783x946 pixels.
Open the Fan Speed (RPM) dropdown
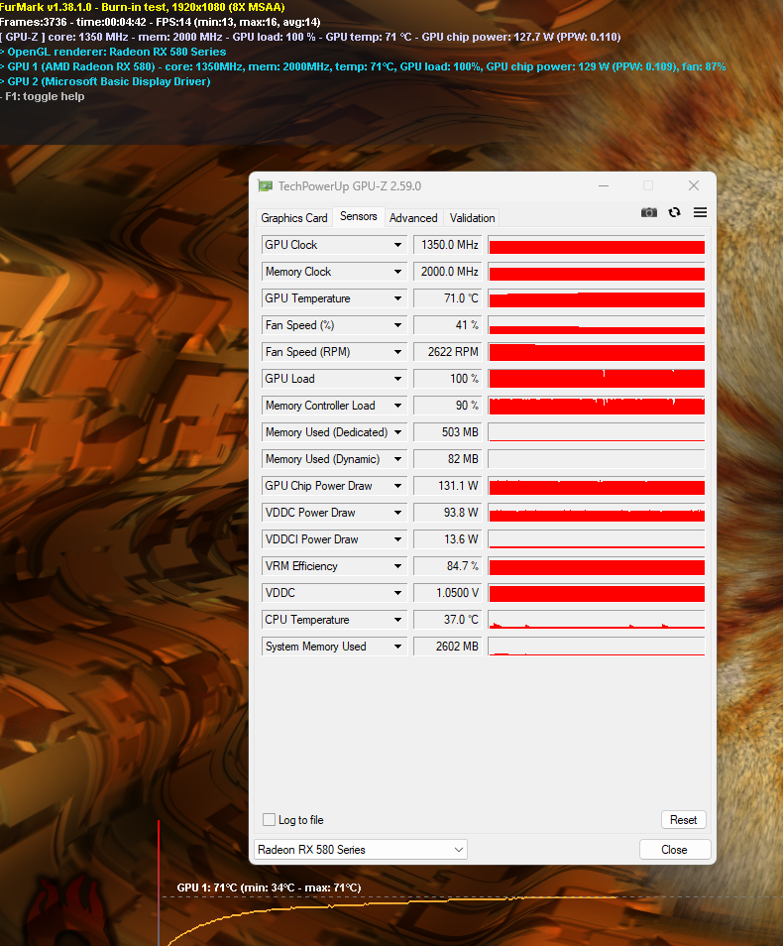pos(397,352)
